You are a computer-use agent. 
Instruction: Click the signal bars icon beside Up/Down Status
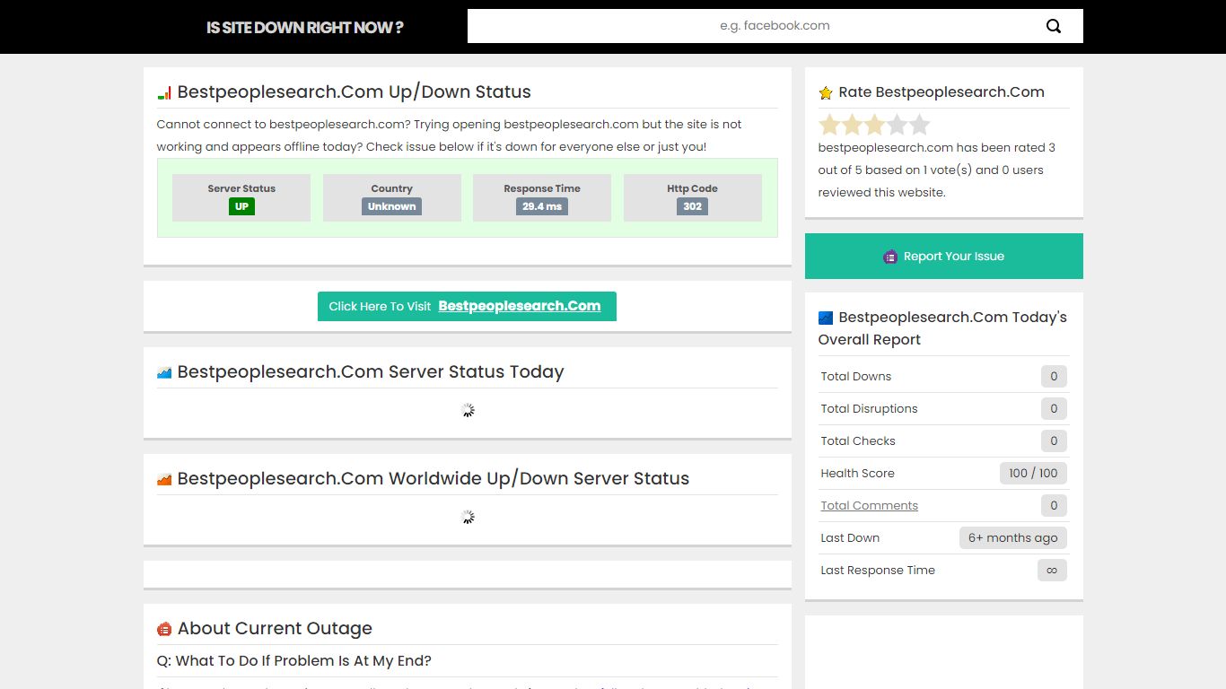tap(164, 92)
